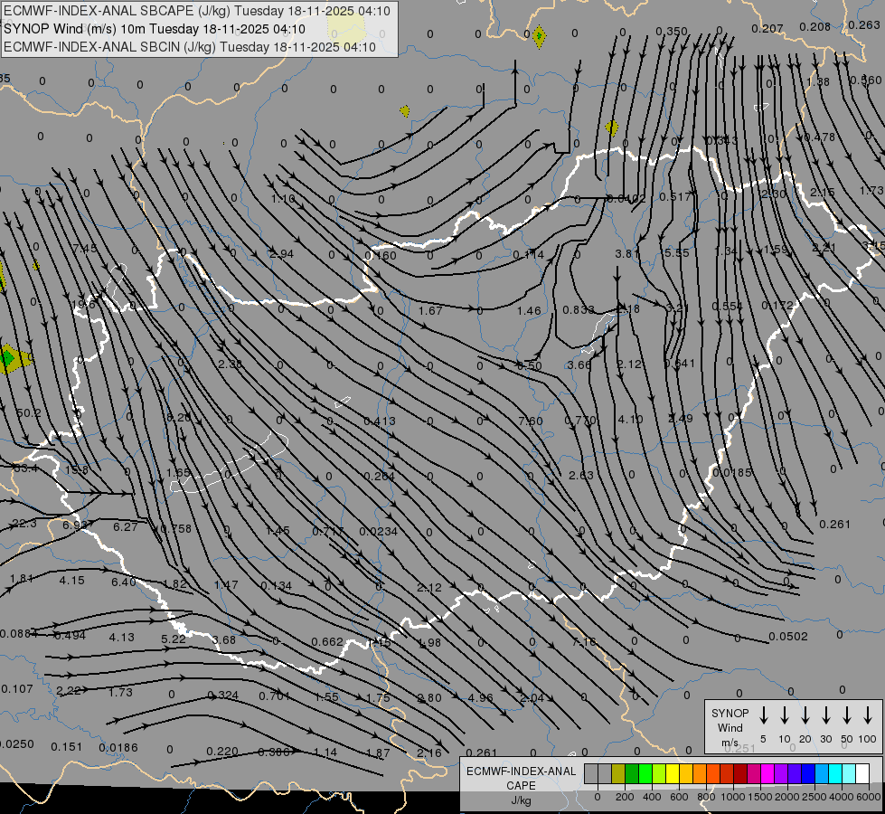Click the 20 m/s wind arrow in legend
This screenshot has width=885, height=814.
[805, 715]
